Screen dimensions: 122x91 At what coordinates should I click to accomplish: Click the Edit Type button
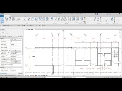[x=20, y=37]
